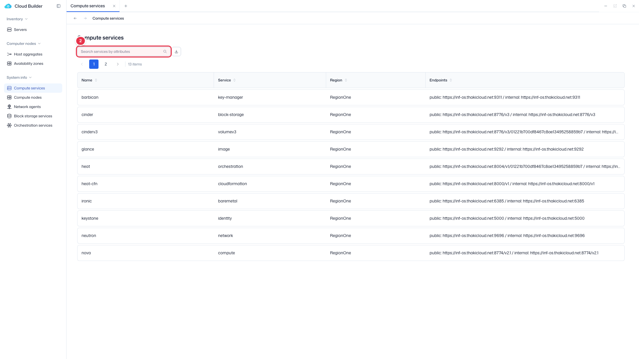Click the Cloud Builder logo icon

click(x=8, y=6)
